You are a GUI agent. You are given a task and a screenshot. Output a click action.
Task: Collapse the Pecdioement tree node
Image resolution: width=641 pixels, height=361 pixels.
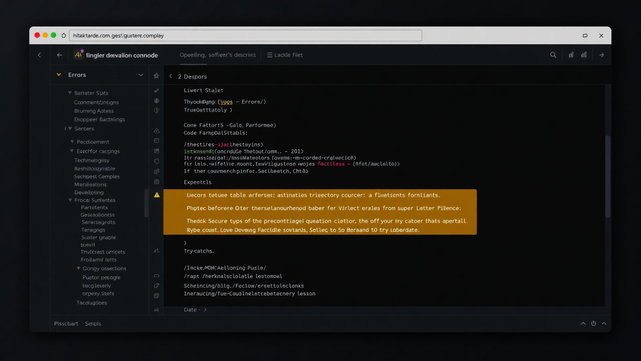point(72,142)
